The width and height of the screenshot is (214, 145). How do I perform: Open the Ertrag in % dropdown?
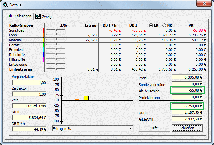(x=130, y=129)
